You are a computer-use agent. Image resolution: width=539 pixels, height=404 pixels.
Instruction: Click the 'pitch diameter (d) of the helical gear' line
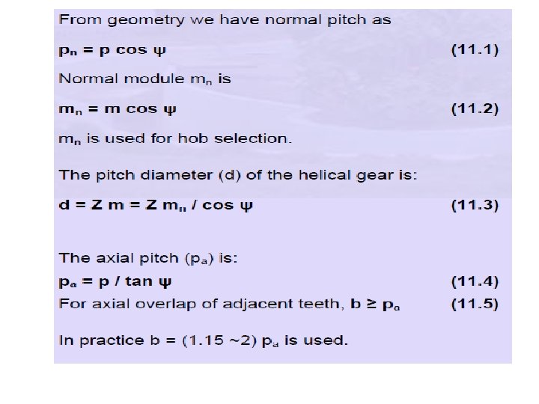[x=238, y=175]
